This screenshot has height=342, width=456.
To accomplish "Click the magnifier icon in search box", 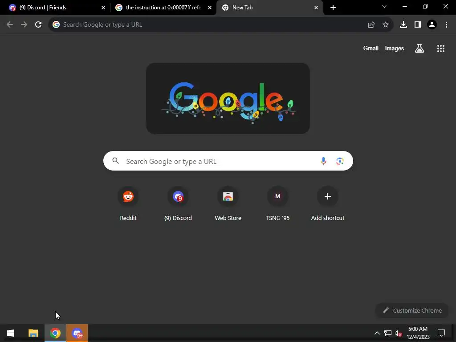I will pyautogui.click(x=116, y=161).
